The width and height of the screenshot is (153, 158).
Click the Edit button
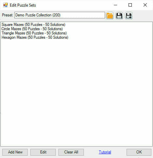tap(43, 152)
